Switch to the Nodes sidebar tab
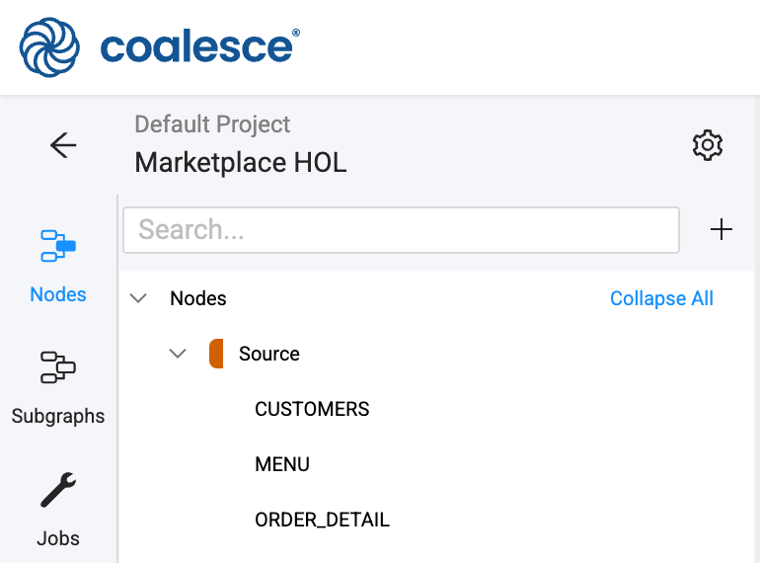The width and height of the screenshot is (760, 563). click(x=58, y=264)
